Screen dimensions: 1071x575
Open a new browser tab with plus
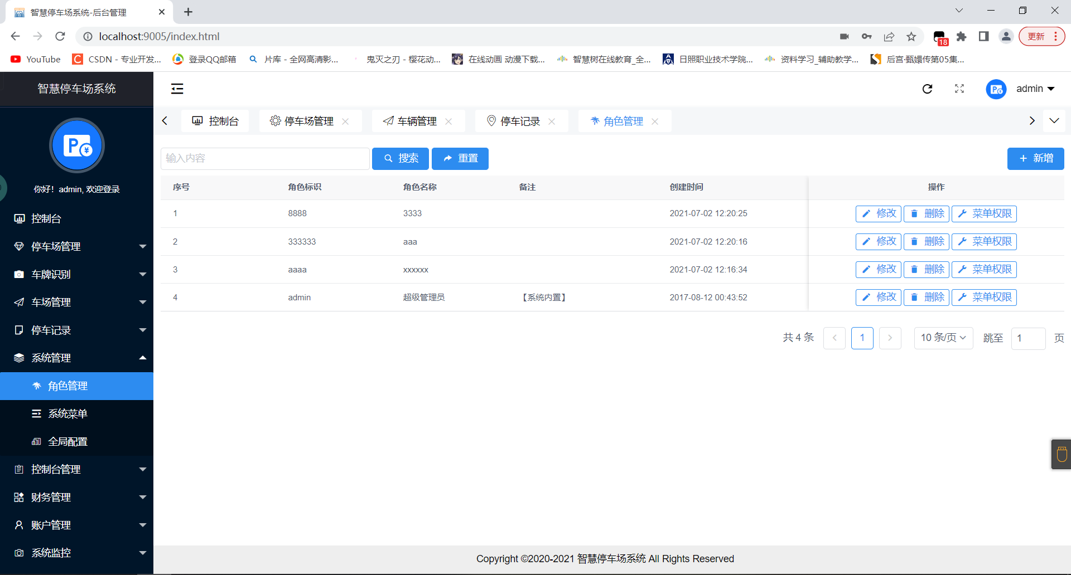188,12
